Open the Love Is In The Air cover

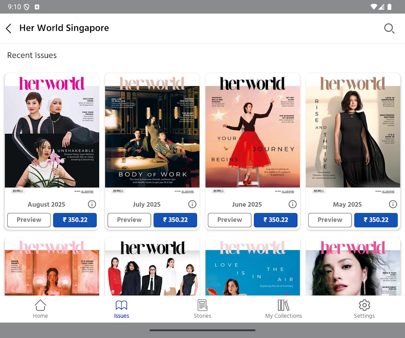[x=253, y=267]
